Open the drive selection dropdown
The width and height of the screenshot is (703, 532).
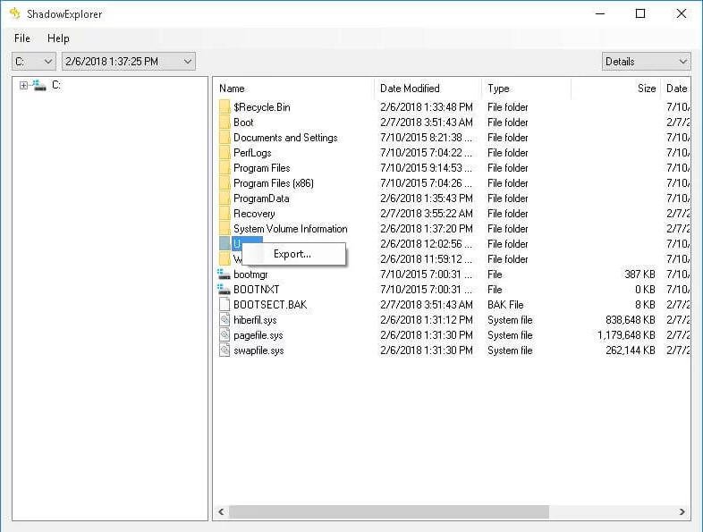pyautogui.click(x=34, y=62)
